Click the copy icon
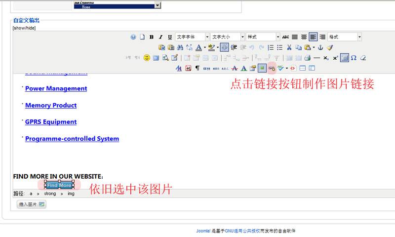 click(299, 47)
